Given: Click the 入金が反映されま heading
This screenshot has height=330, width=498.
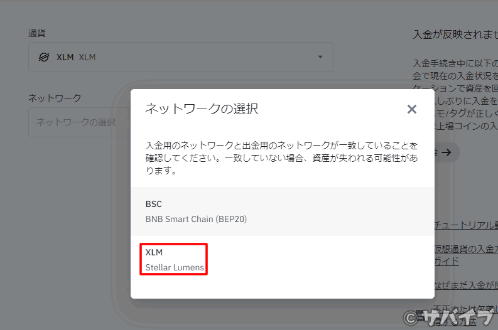Looking at the screenshot, I should (x=455, y=35).
